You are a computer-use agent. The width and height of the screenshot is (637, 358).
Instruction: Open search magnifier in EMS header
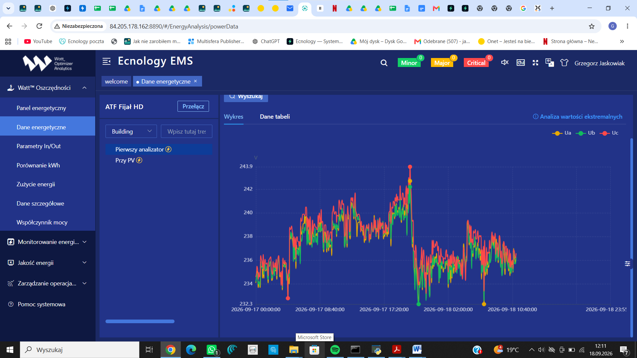[x=384, y=63]
